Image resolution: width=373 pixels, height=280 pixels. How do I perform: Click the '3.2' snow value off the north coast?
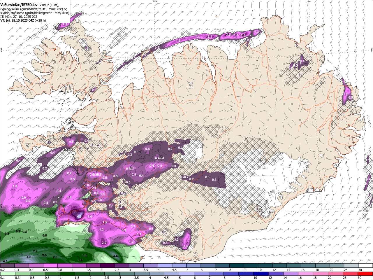point(228,34)
